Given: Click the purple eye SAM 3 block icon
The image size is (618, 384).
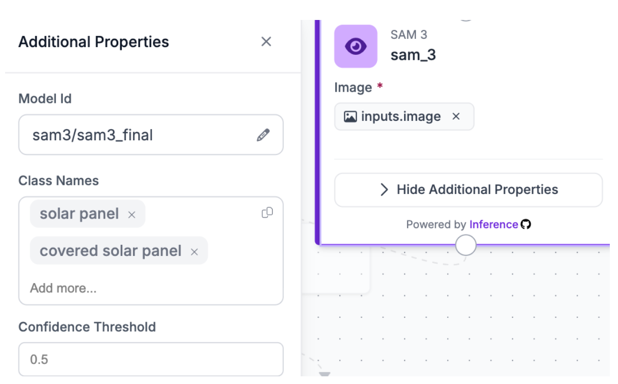Looking at the screenshot, I should coord(356,47).
